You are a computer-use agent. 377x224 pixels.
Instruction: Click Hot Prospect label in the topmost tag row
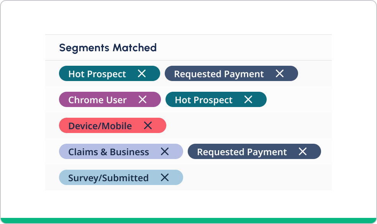click(x=97, y=74)
